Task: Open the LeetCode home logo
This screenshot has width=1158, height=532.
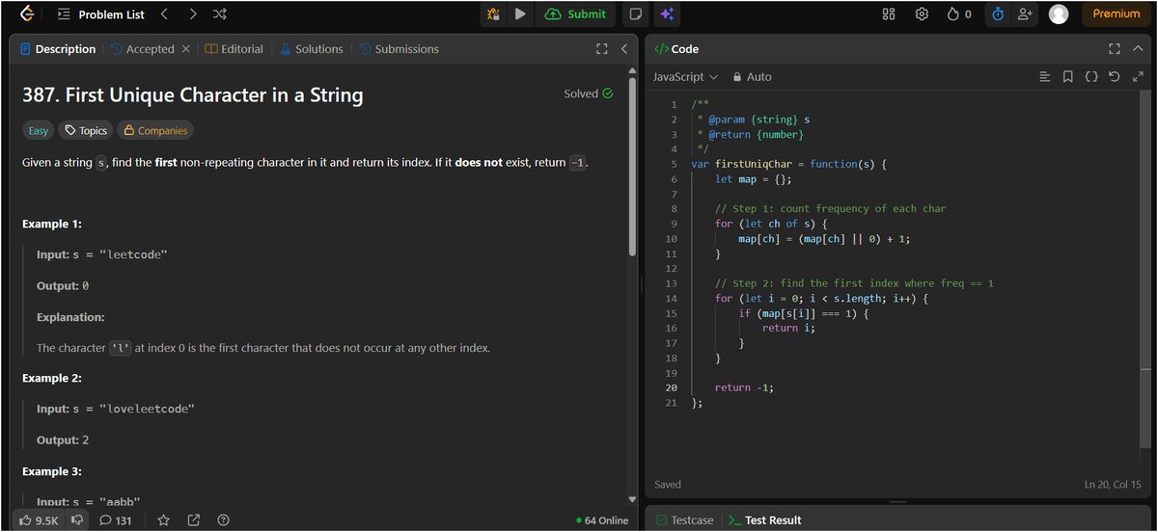Action: [x=27, y=14]
